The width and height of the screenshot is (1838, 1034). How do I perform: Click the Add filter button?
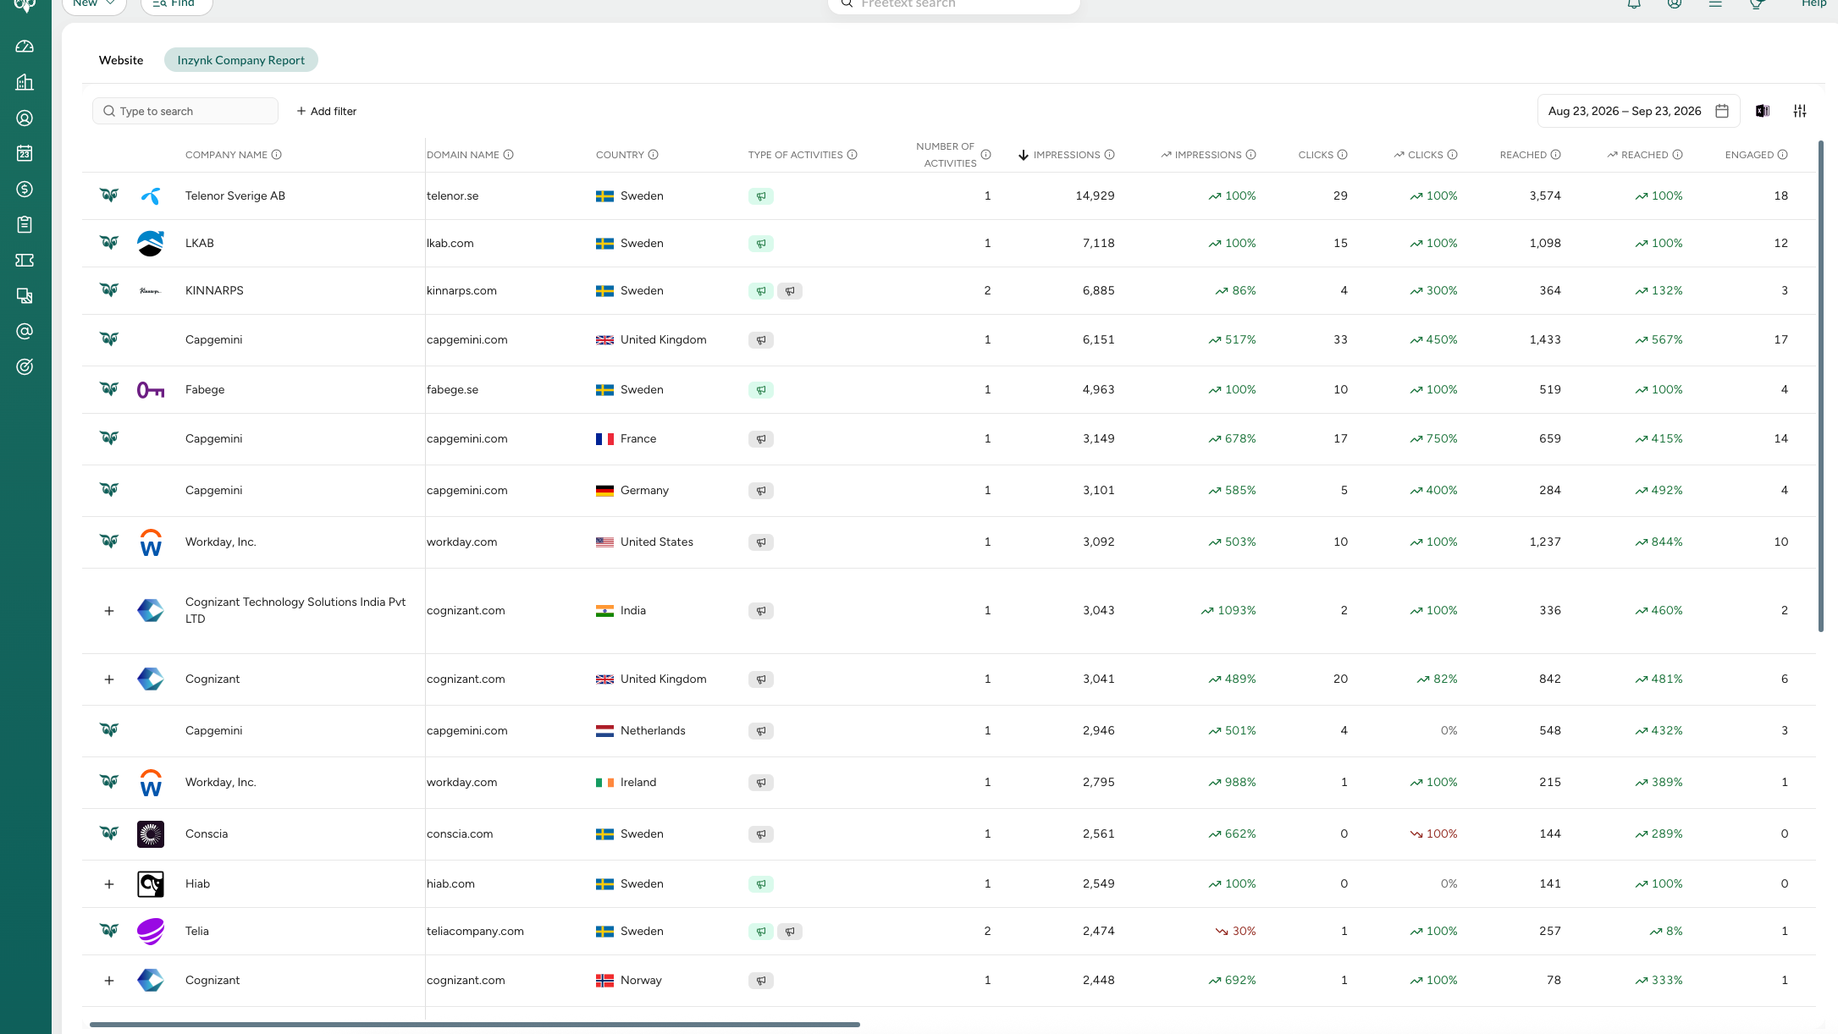(x=327, y=111)
